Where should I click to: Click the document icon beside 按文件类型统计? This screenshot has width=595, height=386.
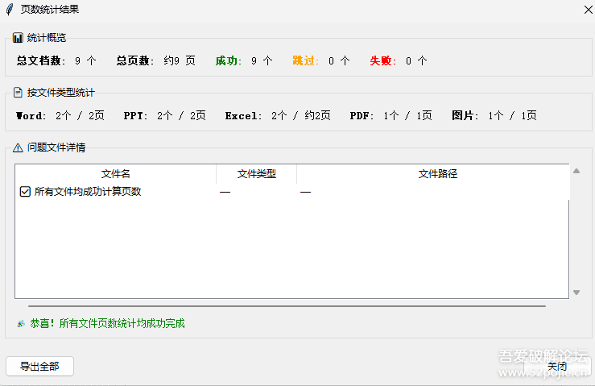[x=18, y=93]
